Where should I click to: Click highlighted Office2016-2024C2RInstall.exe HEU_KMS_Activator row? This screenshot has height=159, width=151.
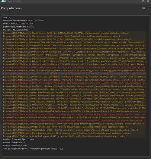[74, 74]
